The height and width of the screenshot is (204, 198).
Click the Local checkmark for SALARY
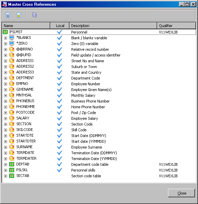pyautogui.click(x=60, y=118)
